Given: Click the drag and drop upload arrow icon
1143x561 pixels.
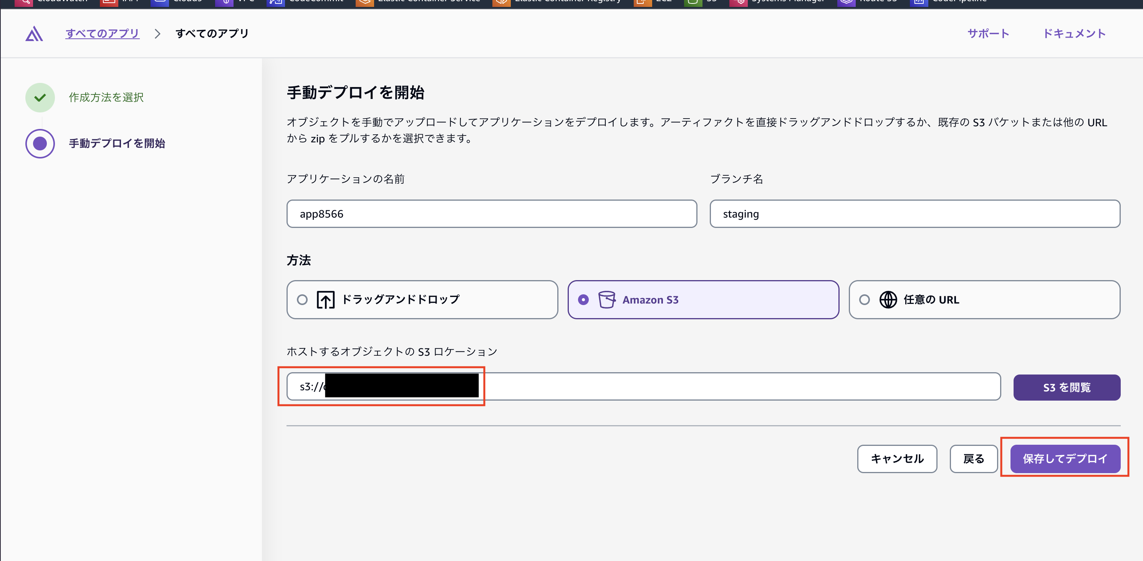Looking at the screenshot, I should point(325,300).
